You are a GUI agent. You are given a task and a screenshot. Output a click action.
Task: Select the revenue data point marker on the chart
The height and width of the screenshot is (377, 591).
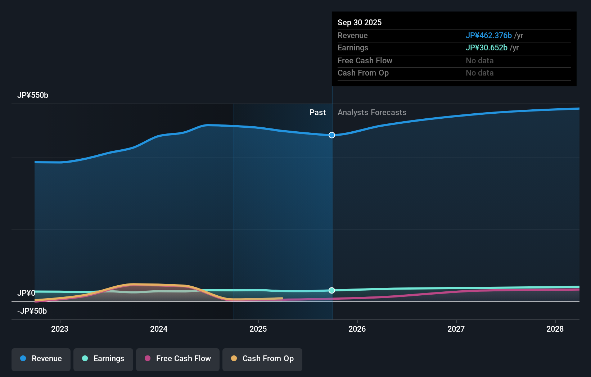pyautogui.click(x=331, y=135)
